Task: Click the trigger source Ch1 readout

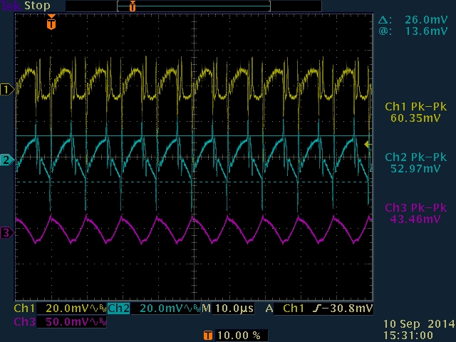Action: (x=294, y=309)
